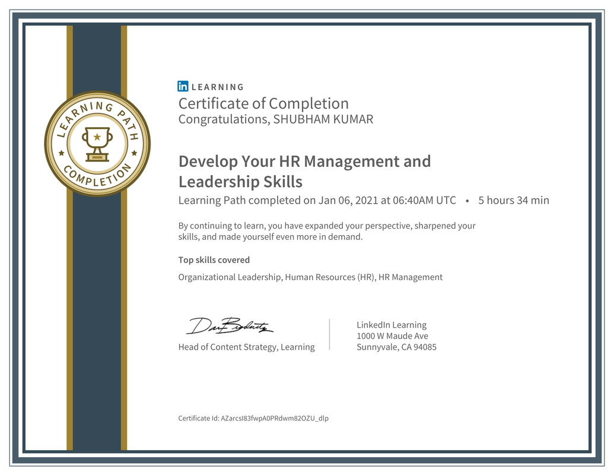Click the 'By continuing to learn' paragraph
This screenshot has width=614, height=475.
click(x=327, y=231)
